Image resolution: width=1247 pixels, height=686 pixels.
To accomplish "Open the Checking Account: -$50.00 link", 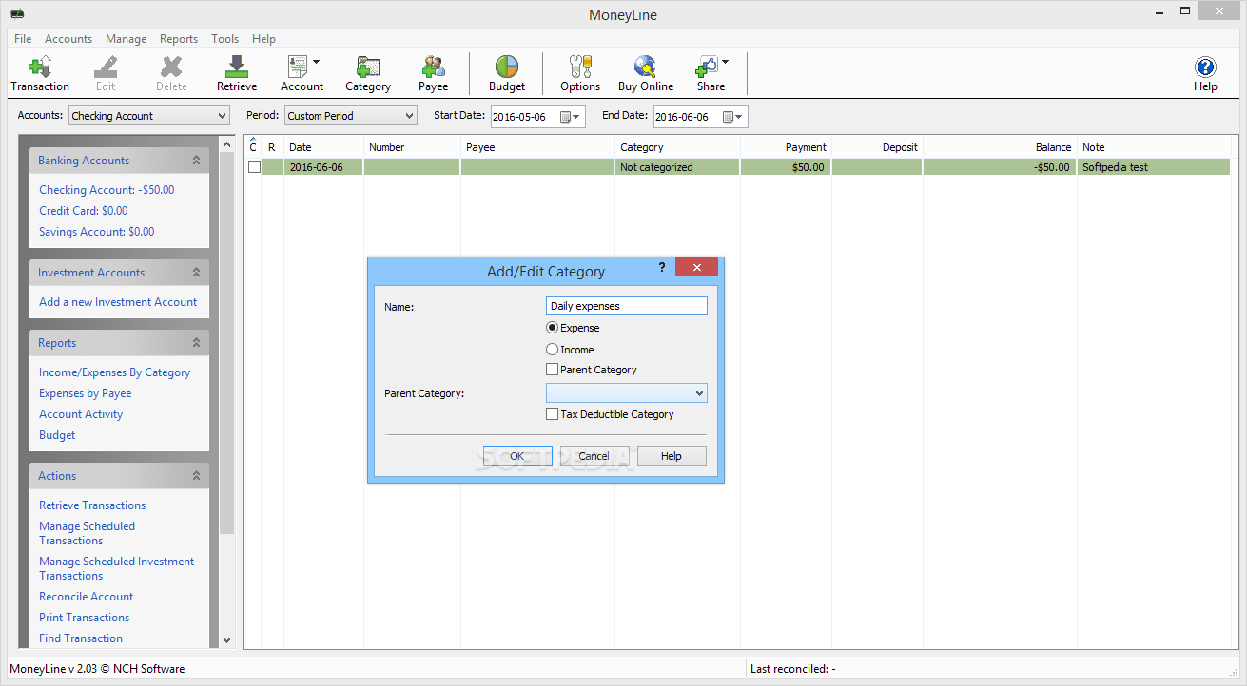I will tap(107, 190).
